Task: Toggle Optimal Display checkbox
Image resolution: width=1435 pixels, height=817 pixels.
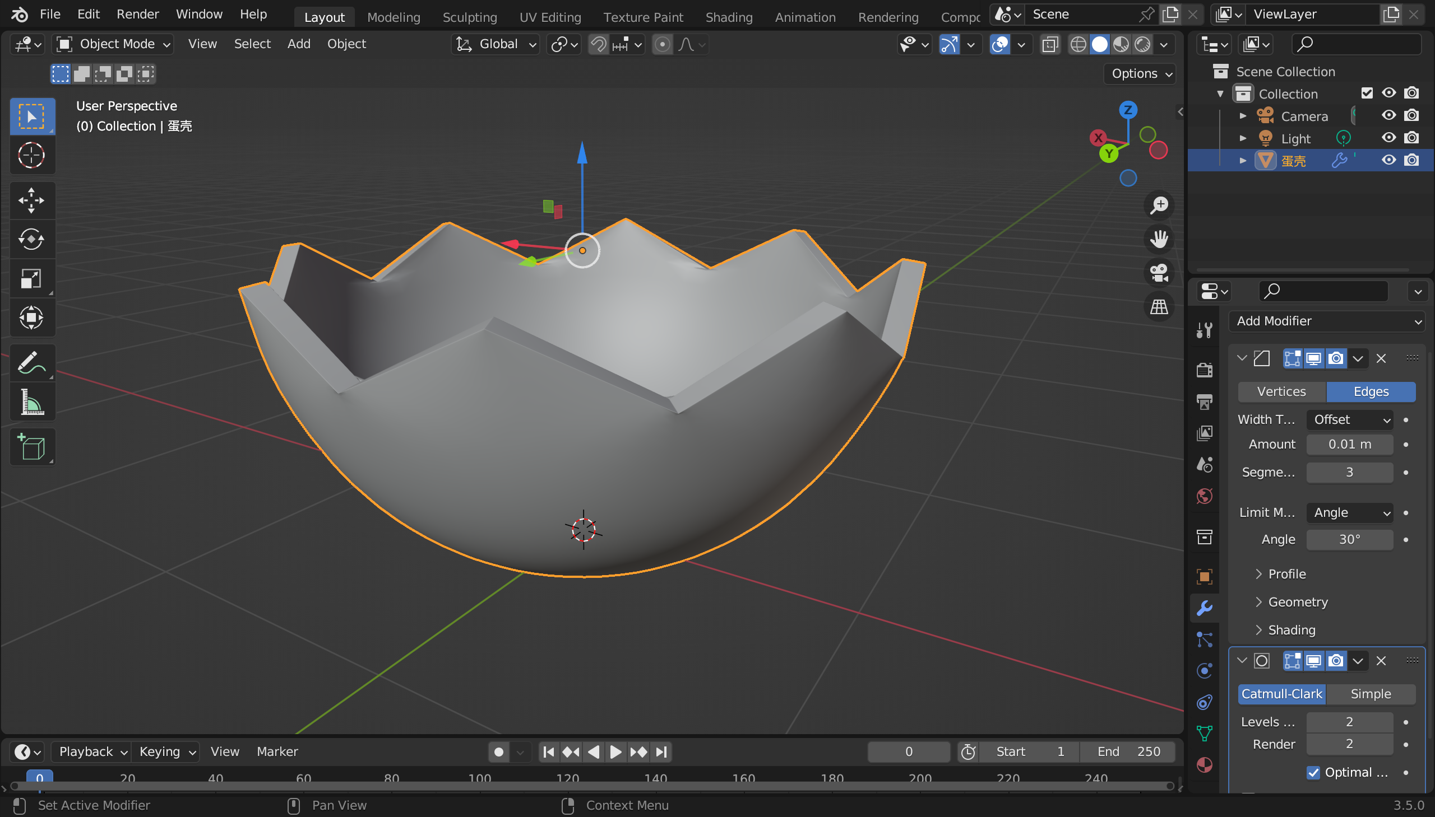Action: 1313,773
